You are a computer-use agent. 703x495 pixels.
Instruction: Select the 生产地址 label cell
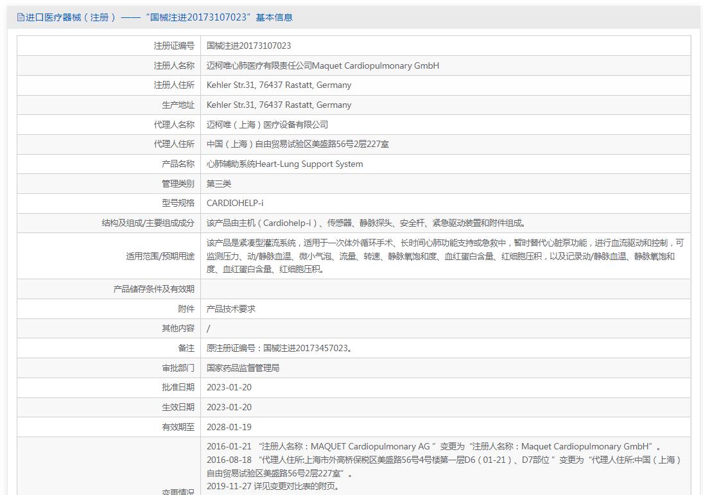[x=109, y=105]
